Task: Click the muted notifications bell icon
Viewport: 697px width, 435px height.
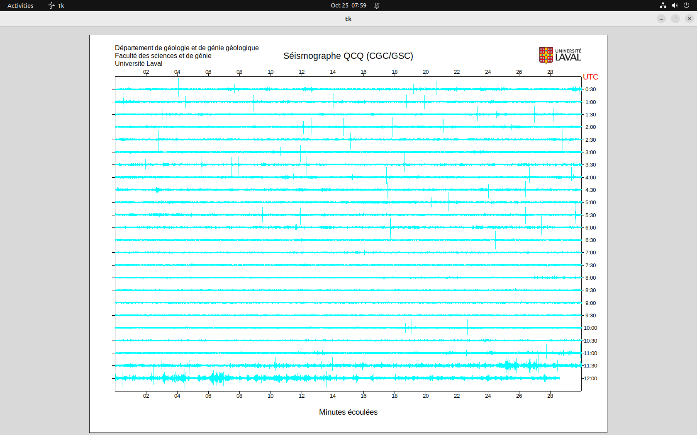Action: point(377,5)
